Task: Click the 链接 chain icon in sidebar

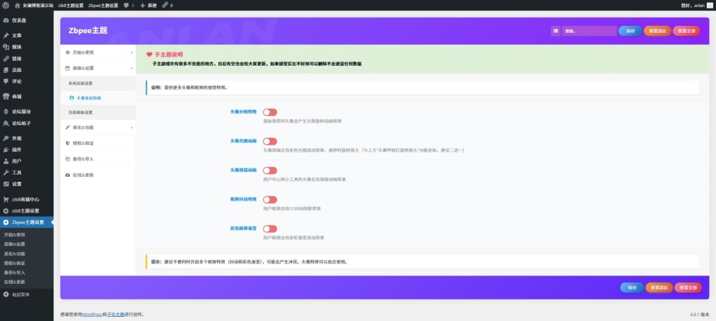Action: coord(6,59)
